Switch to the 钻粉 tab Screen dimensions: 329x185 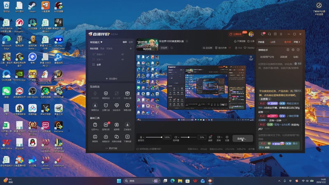296,57
